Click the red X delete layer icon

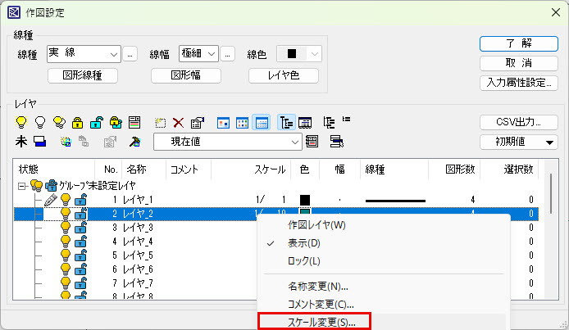178,123
